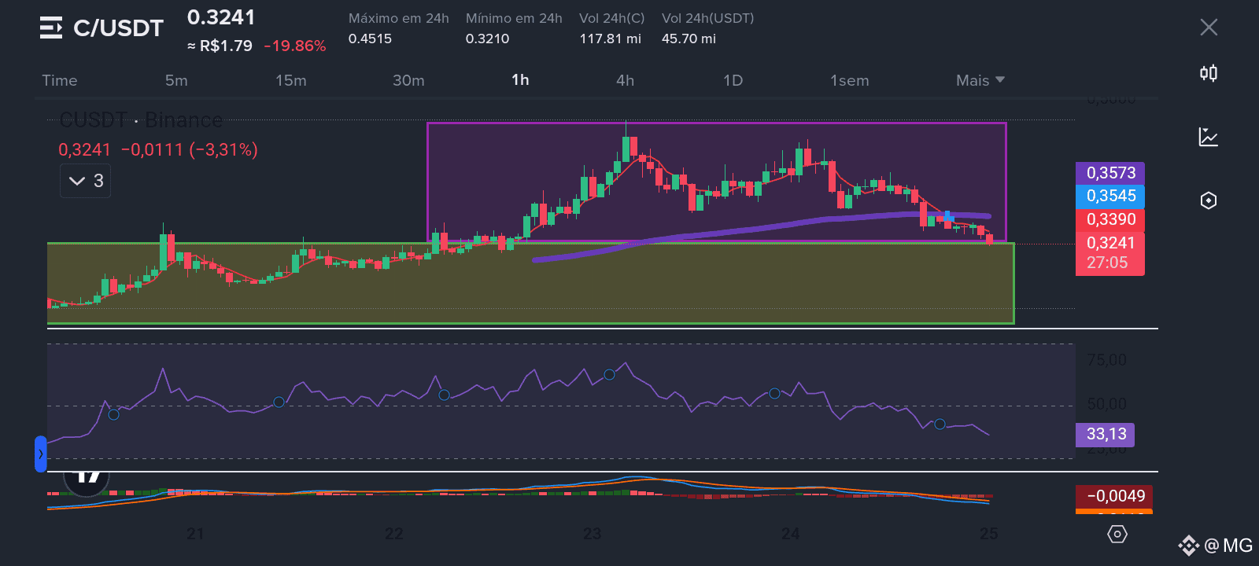
Task: Collapse the indicator legend showing 3
Action: tap(86, 181)
